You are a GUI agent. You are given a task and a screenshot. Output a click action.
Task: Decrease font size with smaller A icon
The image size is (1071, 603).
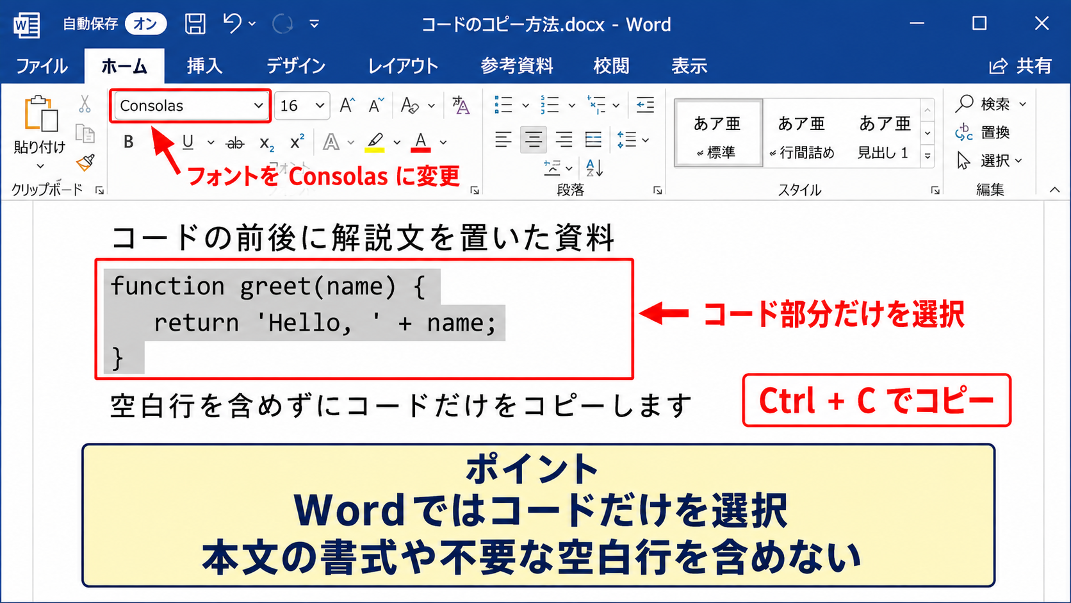(376, 105)
